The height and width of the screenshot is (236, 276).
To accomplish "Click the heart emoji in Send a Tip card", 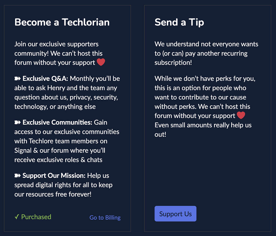I will click(240, 115).
